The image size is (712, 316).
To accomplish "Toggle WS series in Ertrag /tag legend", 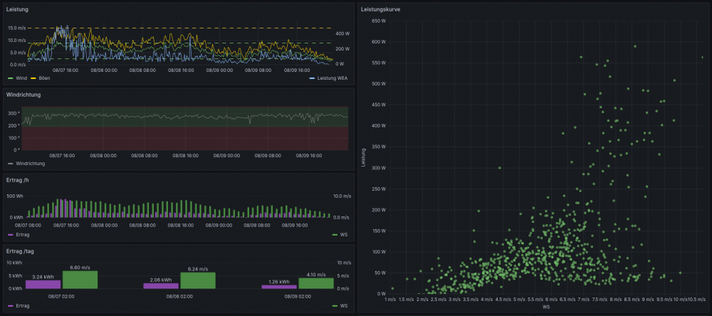I will [x=344, y=305].
